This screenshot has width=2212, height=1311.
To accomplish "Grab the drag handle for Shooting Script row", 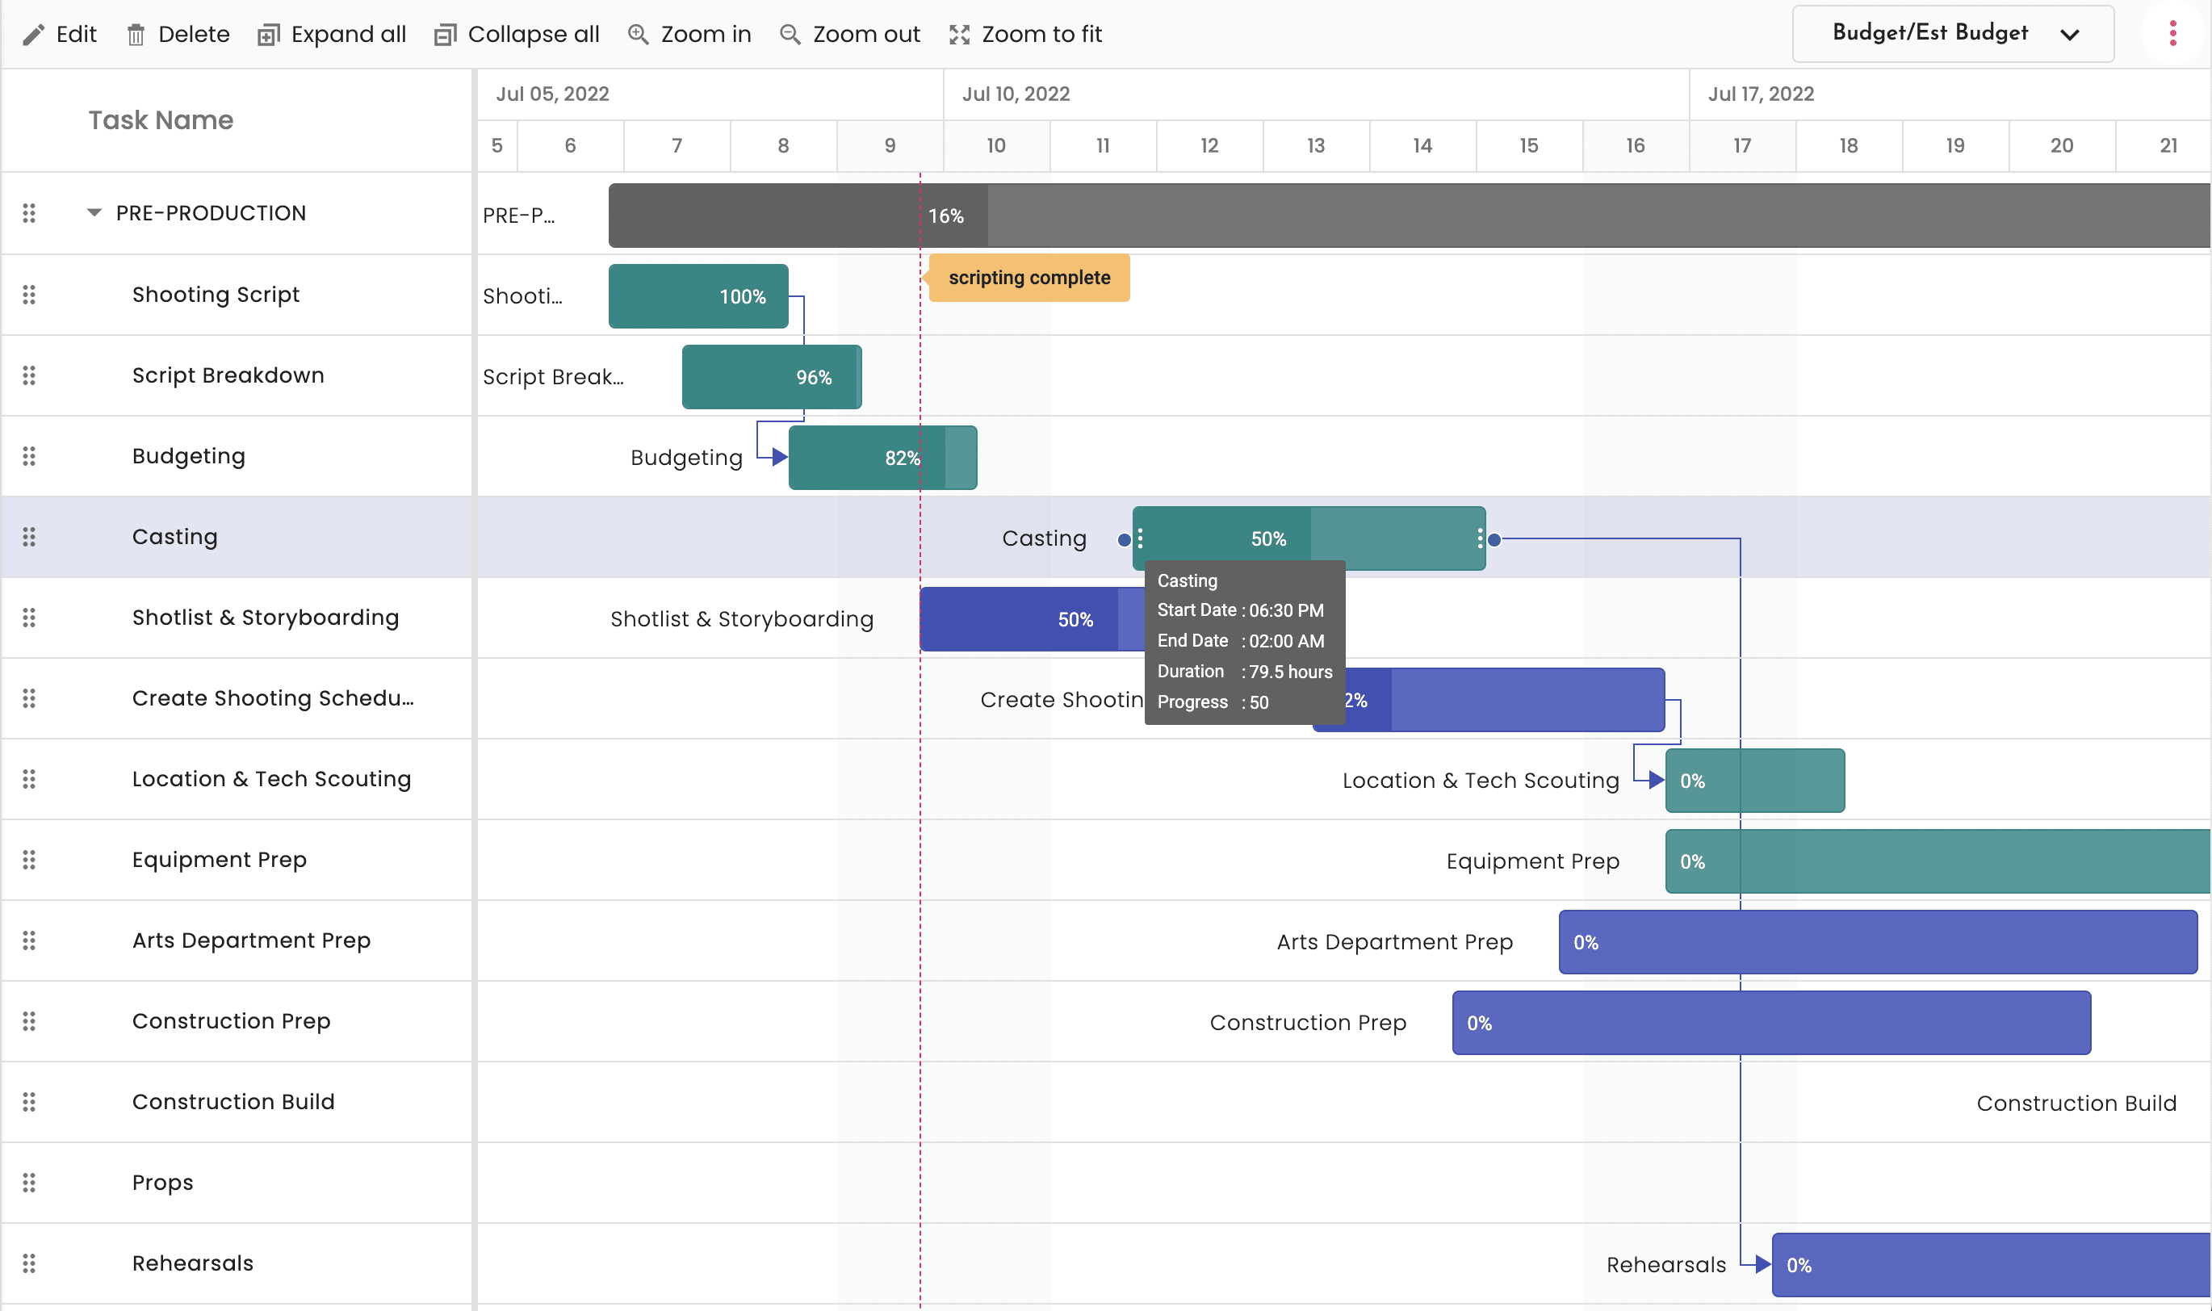I will [29, 294].
